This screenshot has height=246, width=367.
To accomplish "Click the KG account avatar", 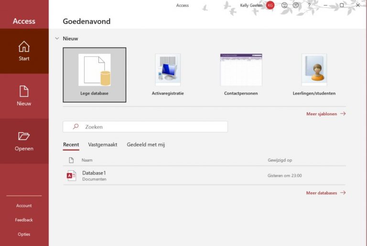I will click(270, 5).
